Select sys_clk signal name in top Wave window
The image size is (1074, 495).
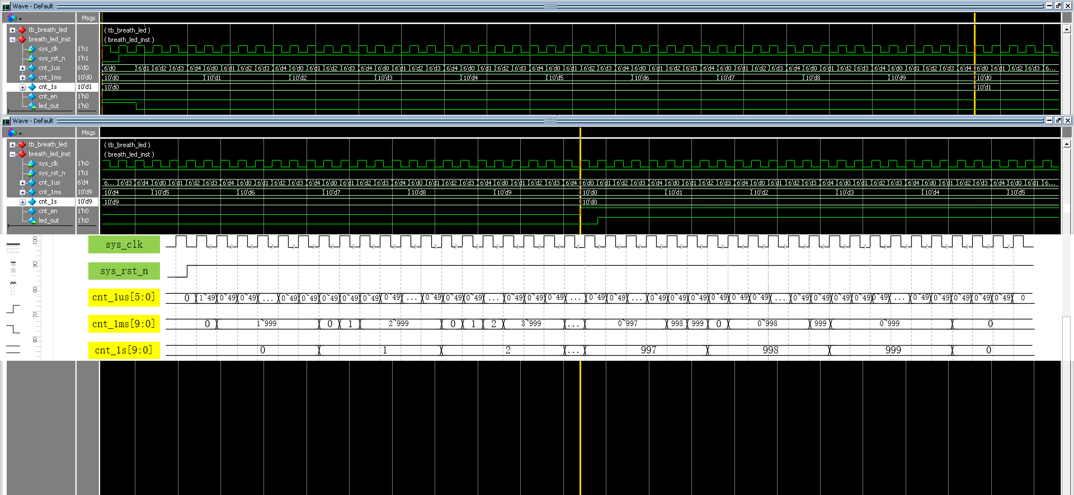click(48, 49)
